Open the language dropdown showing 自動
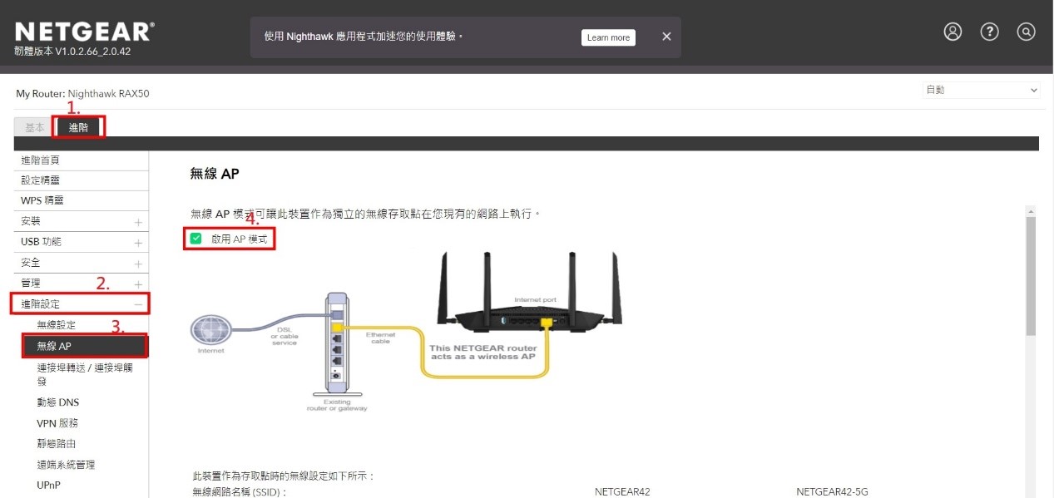 (x=982, y=90)
